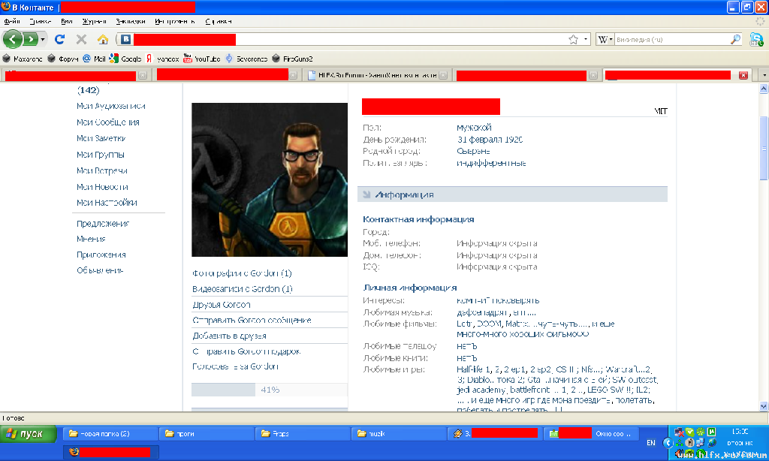This screenshot has width=769, height=461.
Task: Switch to the HLFX.Ru Forum tab
Action: click(x=376, y=75)
